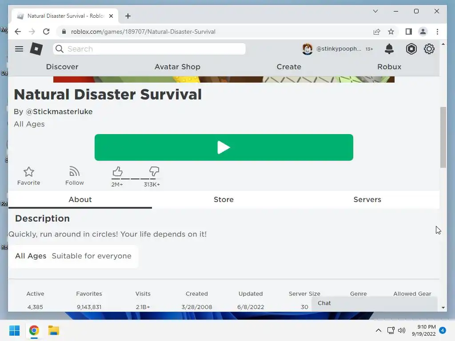Click the All Ages suitability box

73,256
